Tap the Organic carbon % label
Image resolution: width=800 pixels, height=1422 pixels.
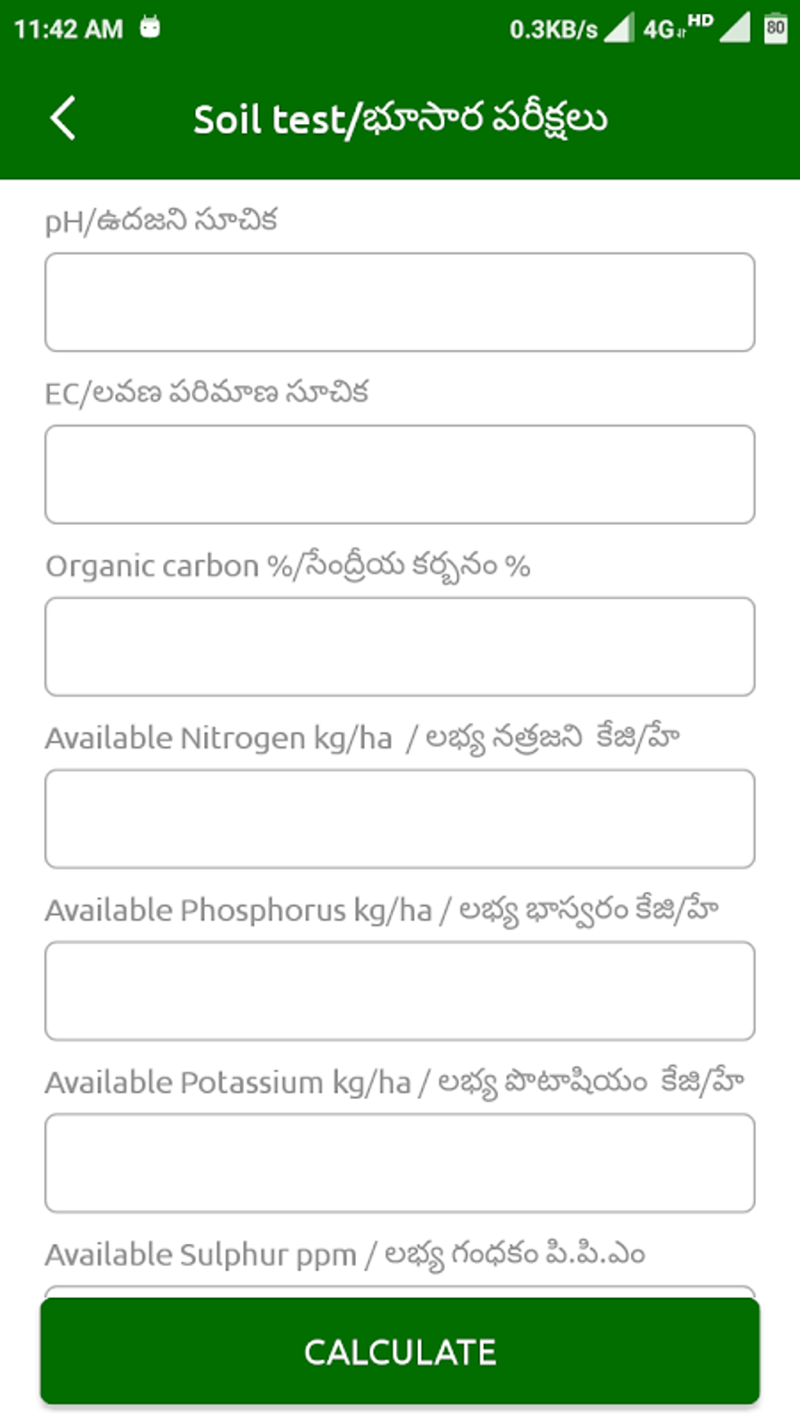point(288,566)
